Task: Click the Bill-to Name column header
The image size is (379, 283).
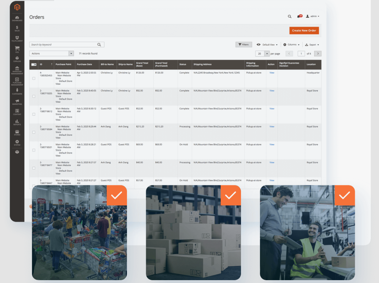Action: click(x=107, y=64)
